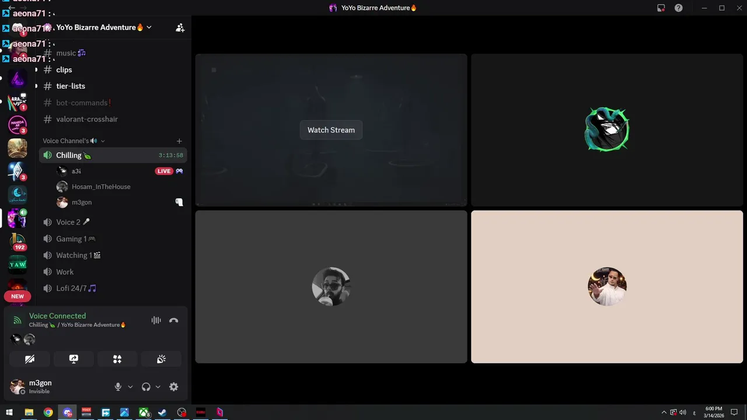
Task: Open noise suppression waveform icon
Action: tap(156, 320)
